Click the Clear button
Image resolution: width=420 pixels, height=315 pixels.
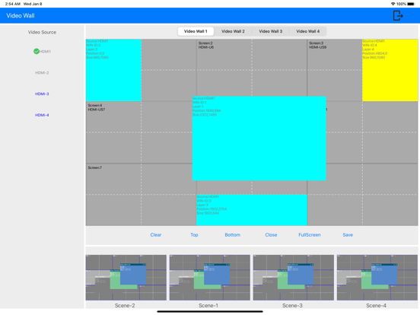156,234
